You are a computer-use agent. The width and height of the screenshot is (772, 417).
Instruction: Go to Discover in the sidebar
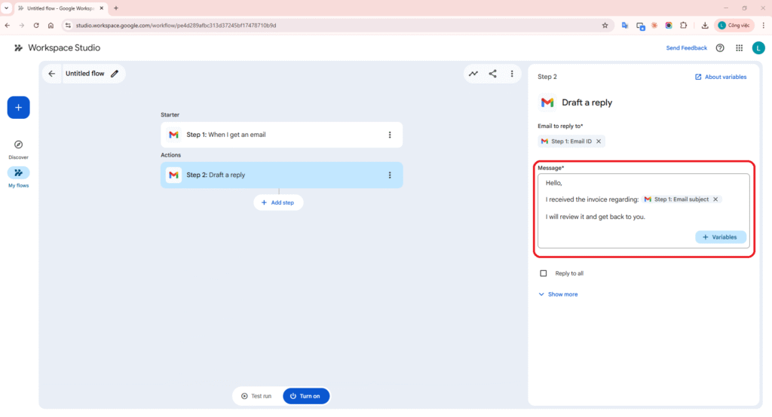click(x=18, y=148)
